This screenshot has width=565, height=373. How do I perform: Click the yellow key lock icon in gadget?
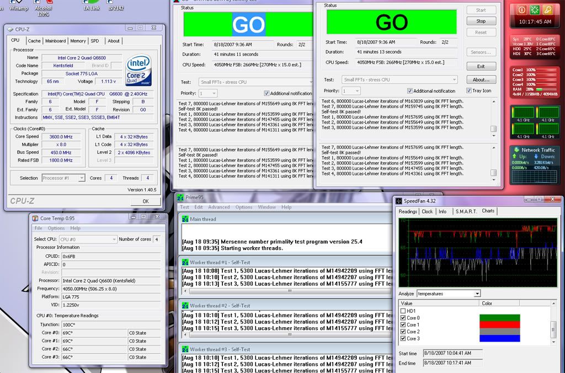coord(548,10)
